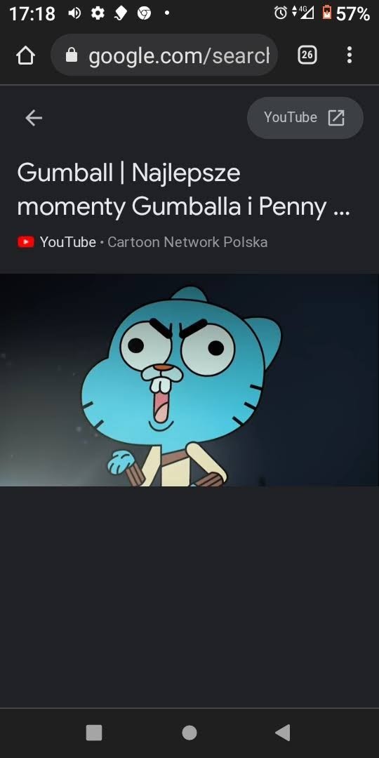Tap the volume speaker status icon
This screenshot has width=379, height=758.
(x=74, y=13)
